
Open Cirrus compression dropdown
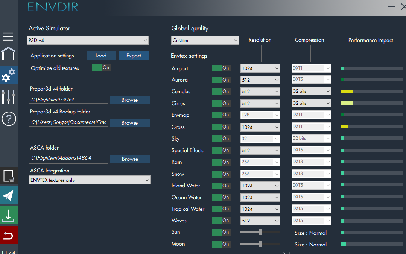(x=312, y=103)
